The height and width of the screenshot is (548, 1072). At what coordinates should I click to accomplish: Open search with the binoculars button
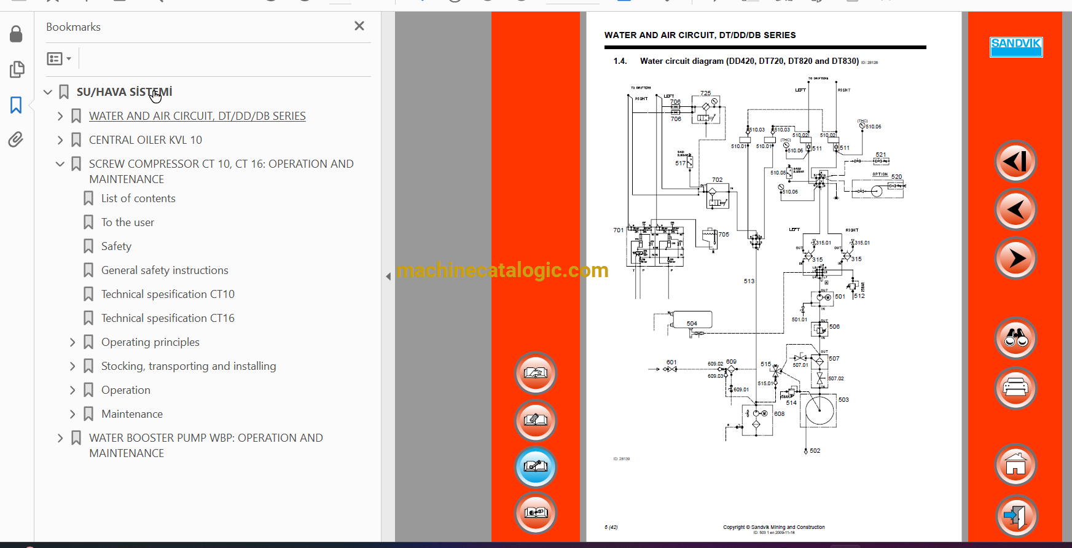1015,338
